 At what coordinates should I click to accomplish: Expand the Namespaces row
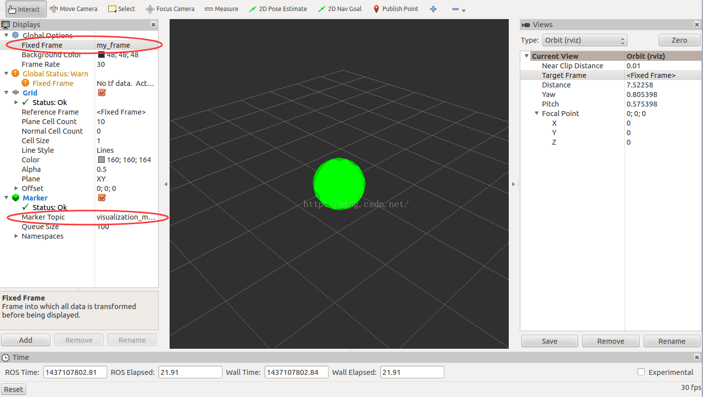tap(16, 236)
